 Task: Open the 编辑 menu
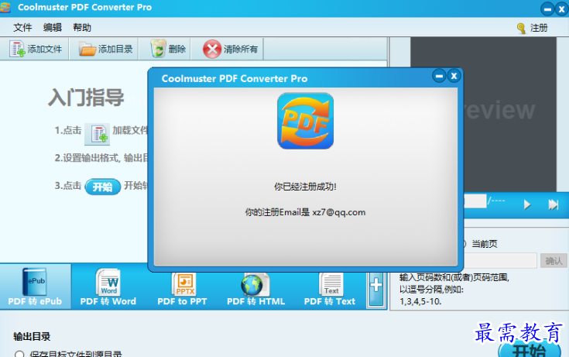[53, 28]
